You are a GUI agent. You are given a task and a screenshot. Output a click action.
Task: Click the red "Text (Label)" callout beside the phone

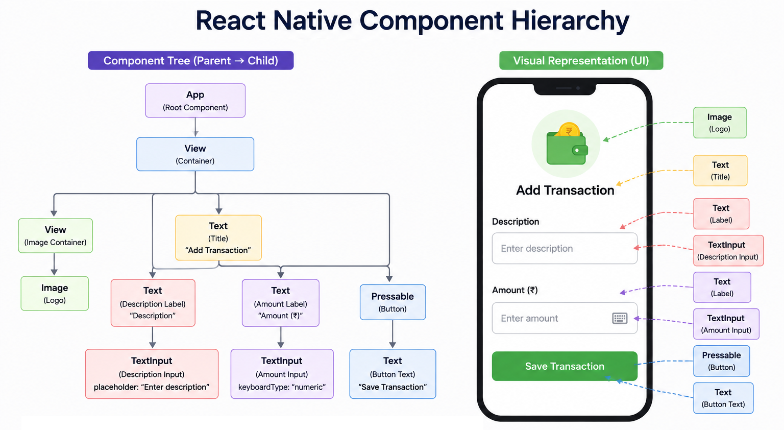(721, 214)
